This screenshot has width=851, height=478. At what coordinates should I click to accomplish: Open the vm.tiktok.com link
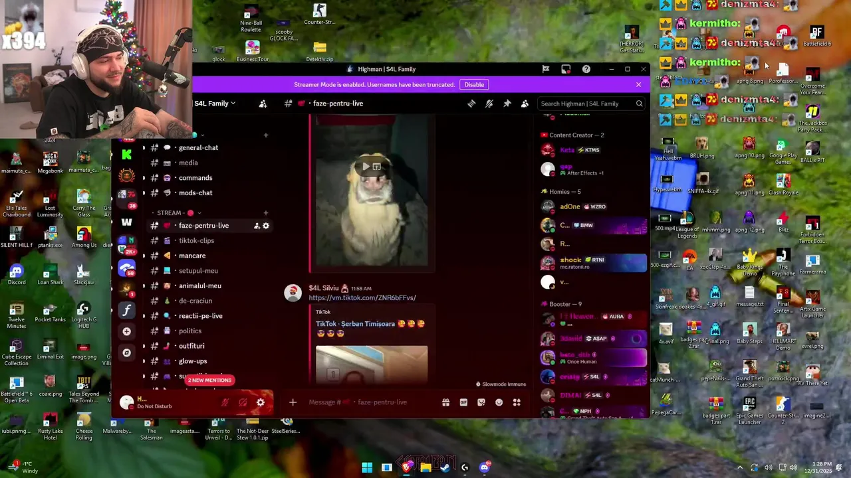362,298
